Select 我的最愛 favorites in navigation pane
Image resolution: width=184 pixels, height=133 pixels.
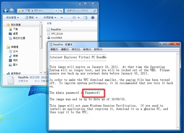coord(16,25)
